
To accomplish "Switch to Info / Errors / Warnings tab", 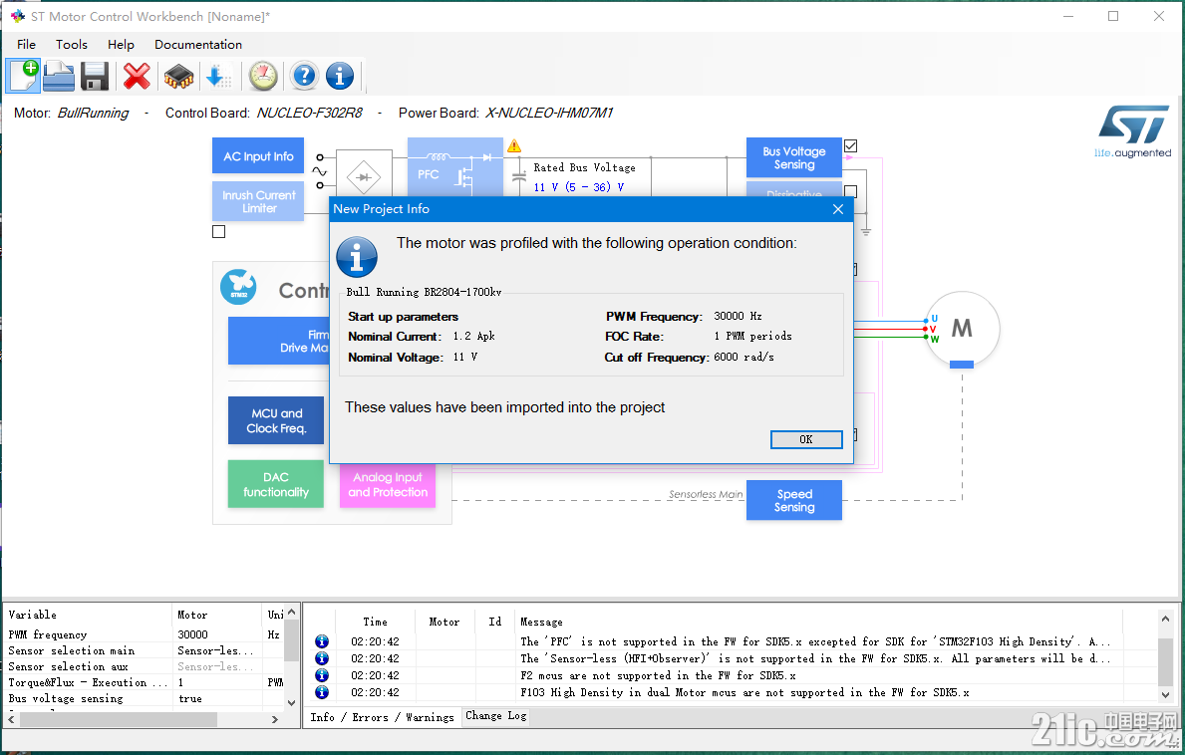I will coord(382,717).
